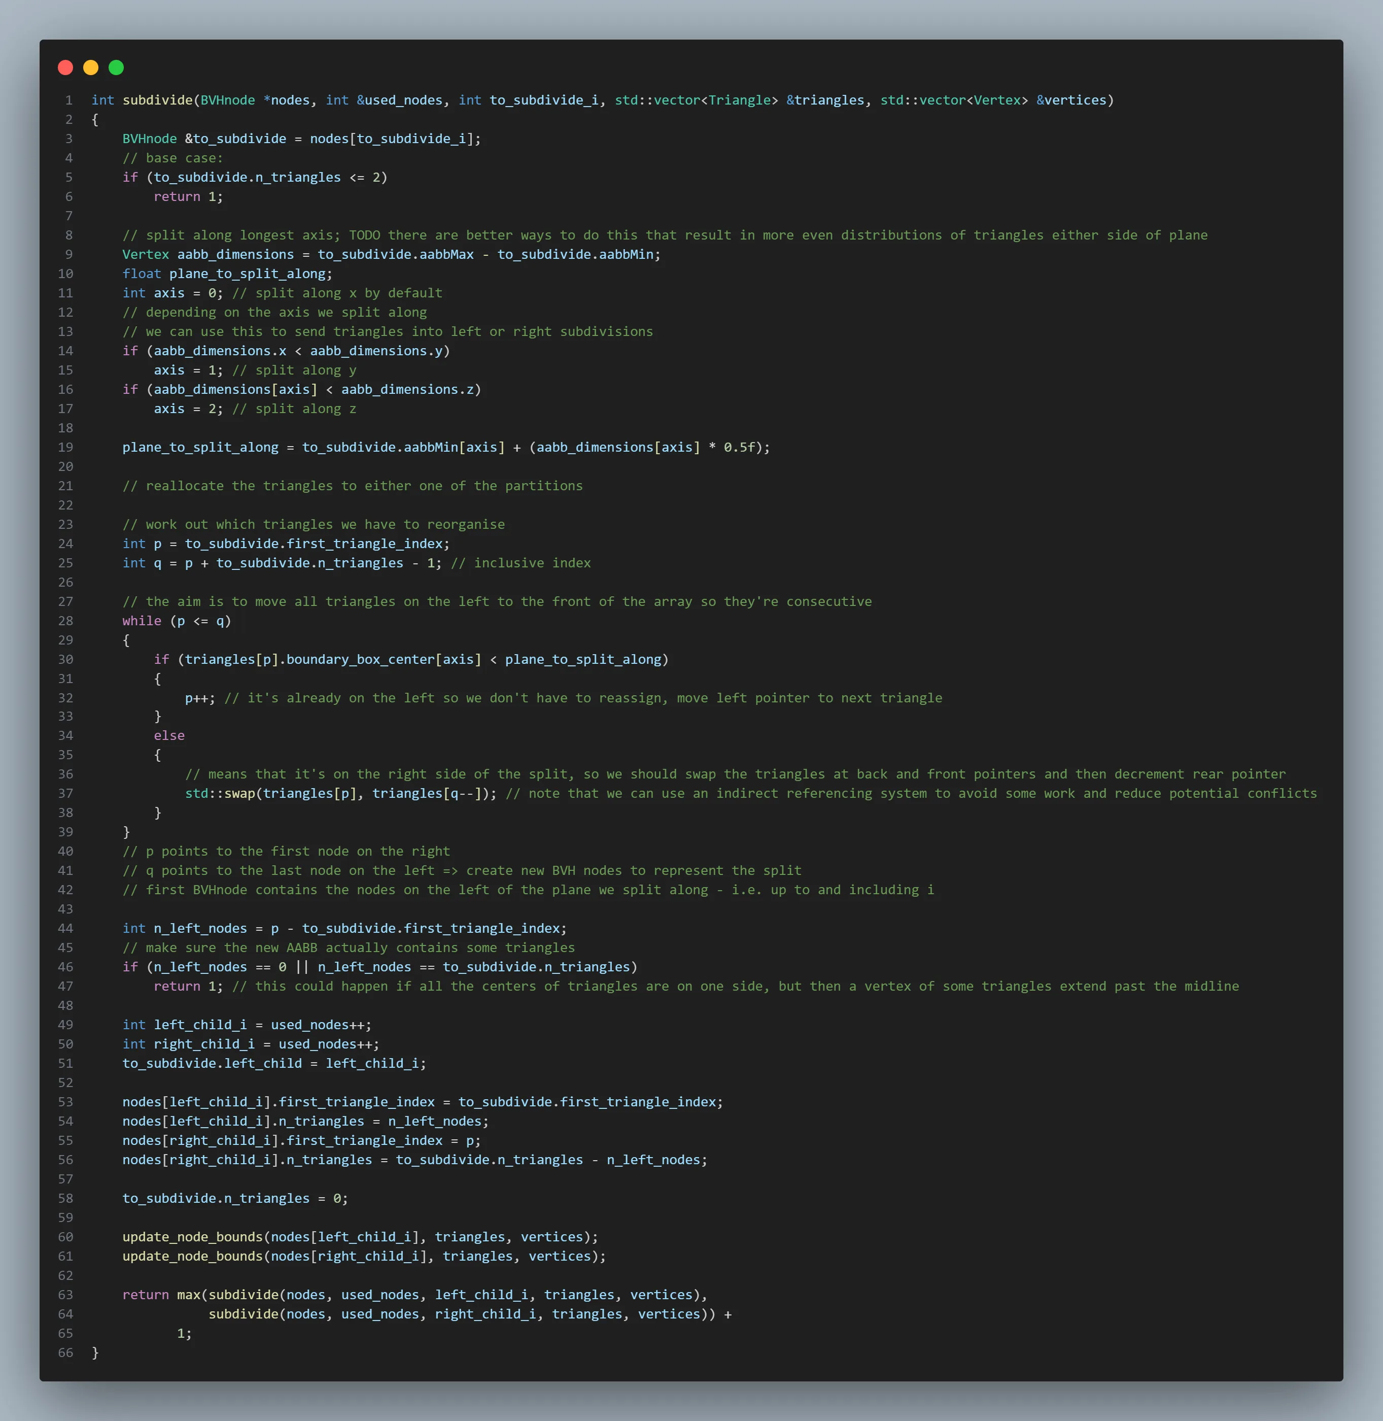This screenshot has height=1421, width=1383.
Task: Click 'to_subdivide.n_triangles = 0;' line
Action: point(235,1199)
